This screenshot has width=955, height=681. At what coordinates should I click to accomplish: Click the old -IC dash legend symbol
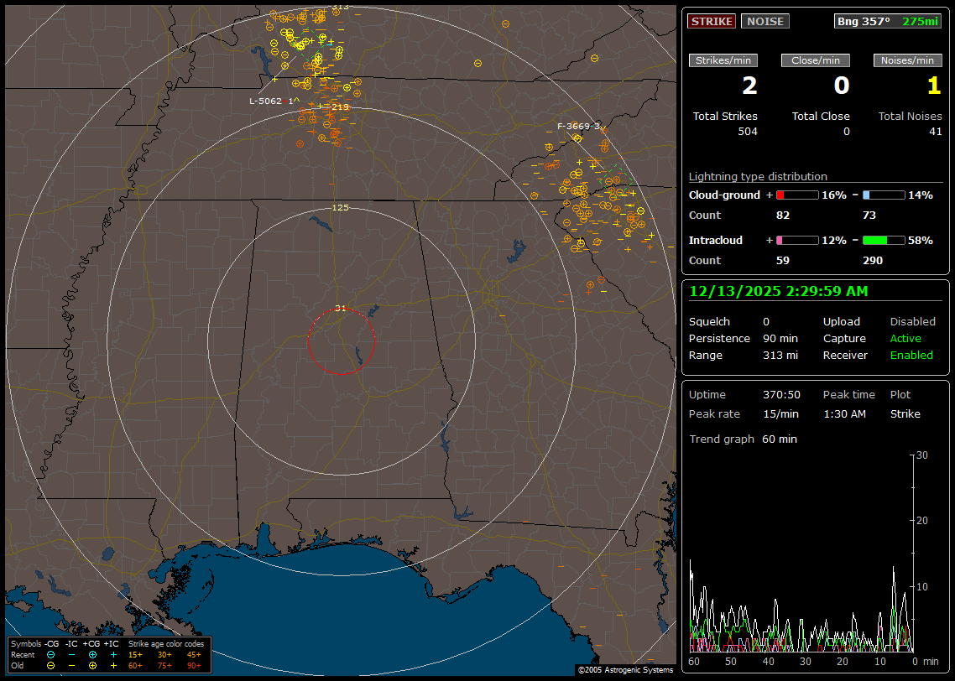pos(71,665)
